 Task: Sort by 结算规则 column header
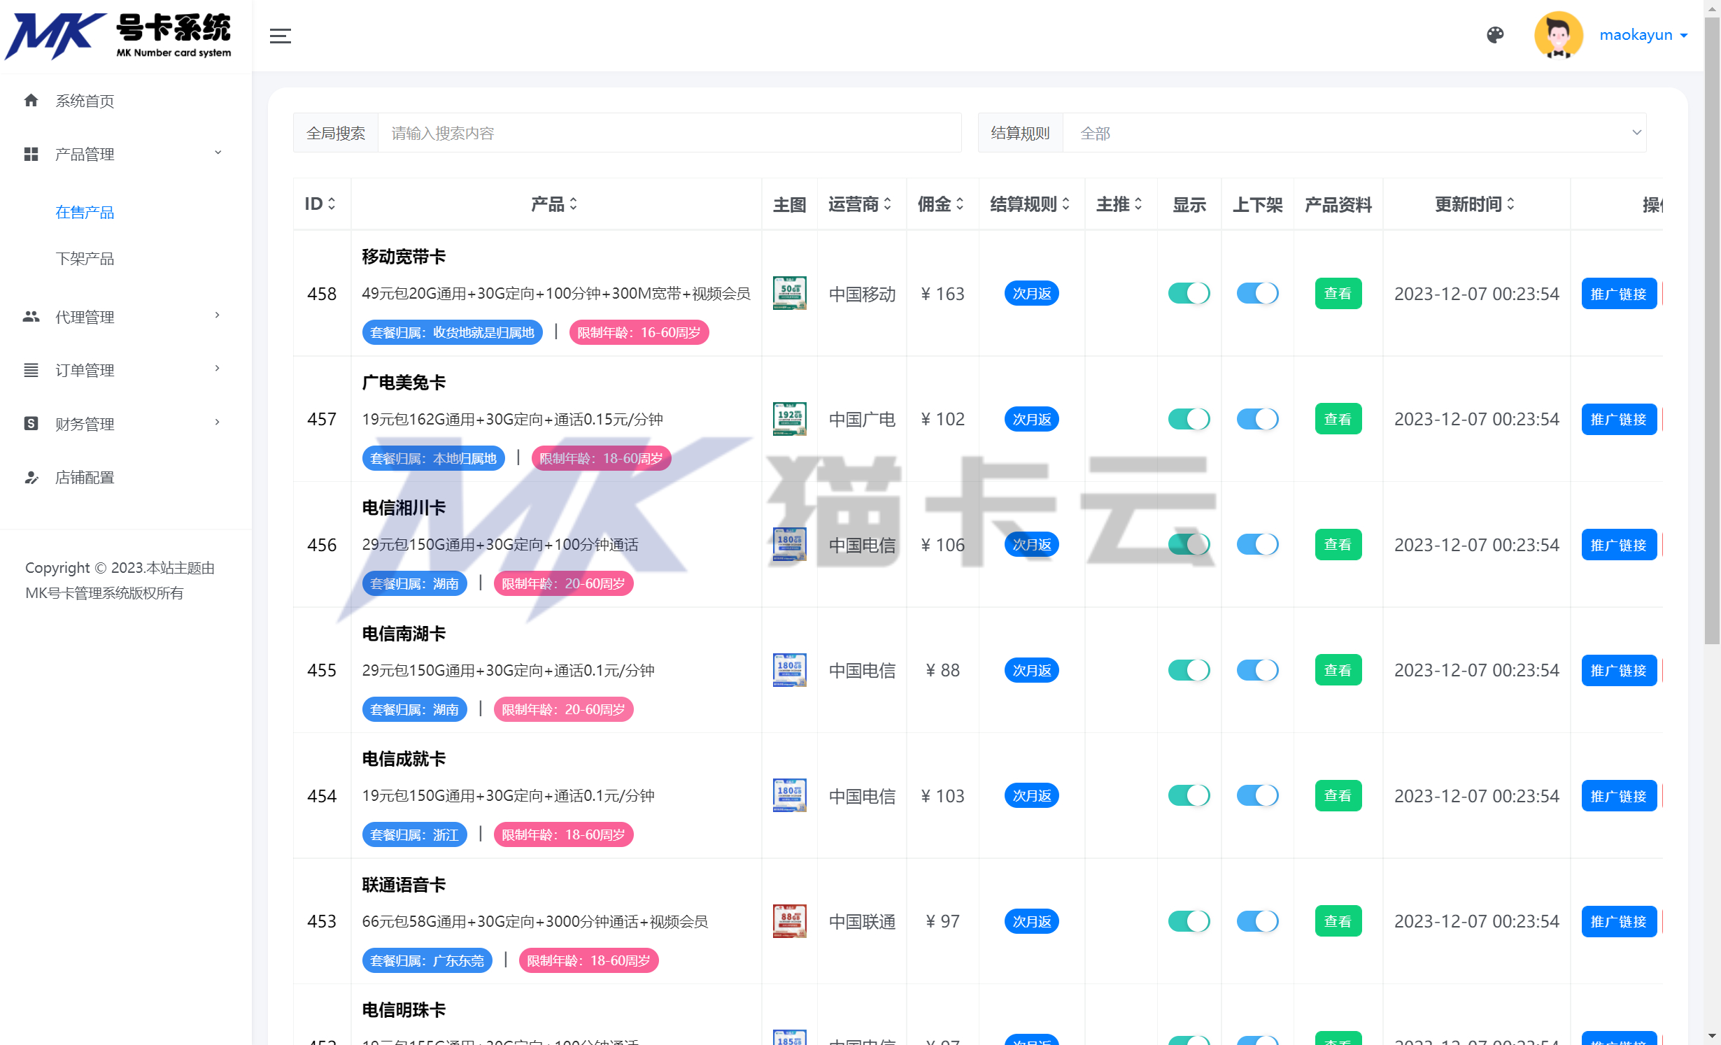1030,204
